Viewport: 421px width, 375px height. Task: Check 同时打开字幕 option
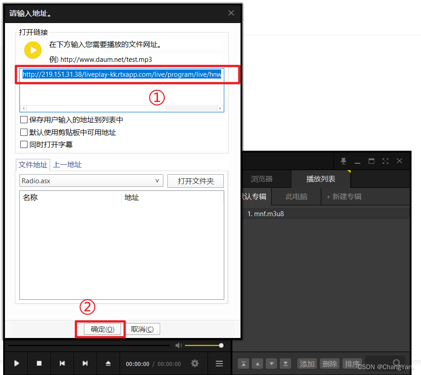pyautogui.click(x=24, y=144)
